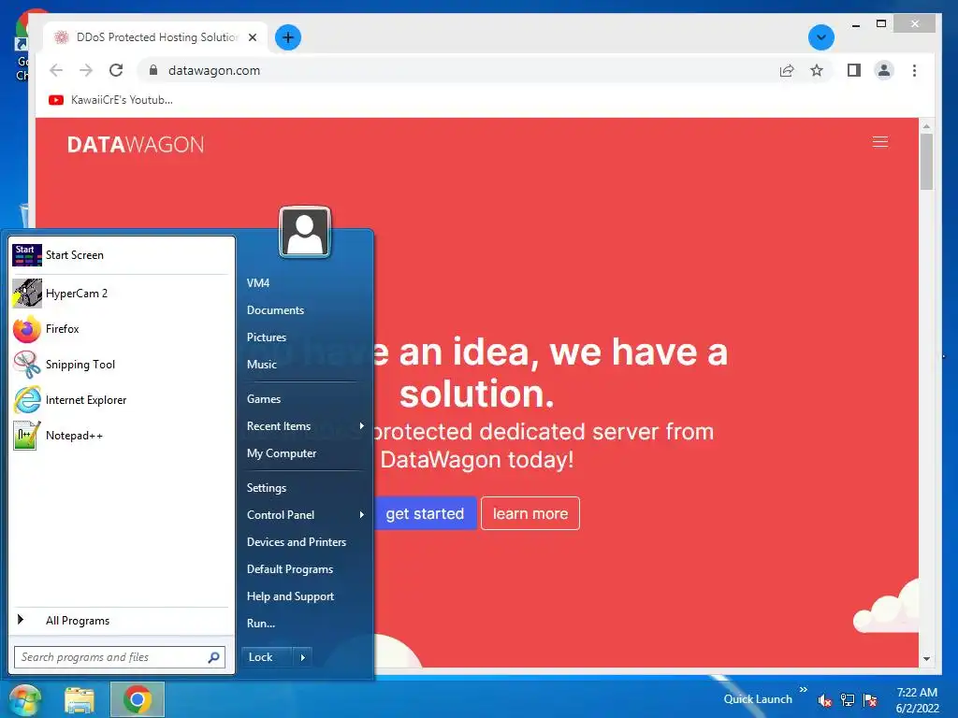Open Games from the start menu
Viewport: 958px width, 718px height.
click(x=264, y=399)
